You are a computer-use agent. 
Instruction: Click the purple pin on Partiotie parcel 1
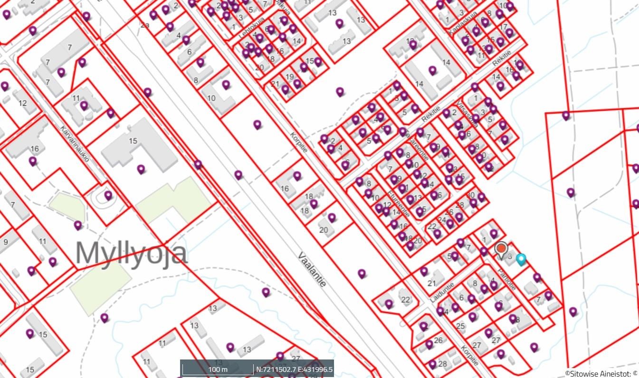coord(494,233)
